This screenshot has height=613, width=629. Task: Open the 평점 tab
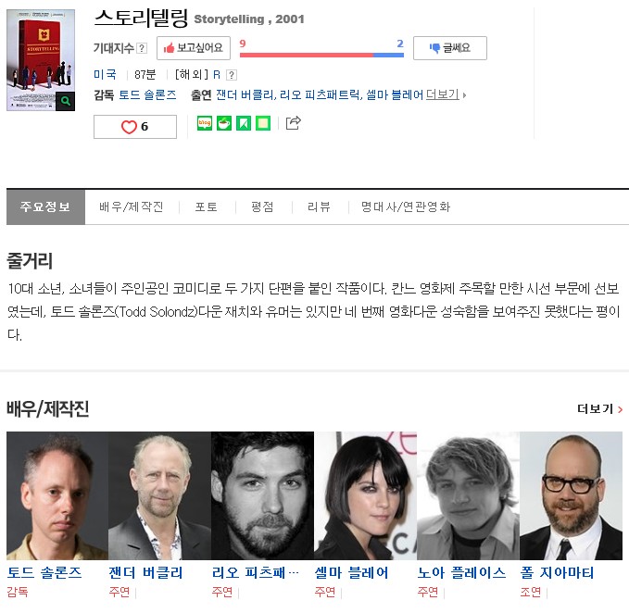(262, 206)
